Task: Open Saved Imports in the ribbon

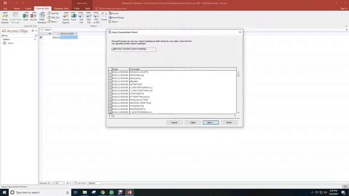Action: pos(5,18)
